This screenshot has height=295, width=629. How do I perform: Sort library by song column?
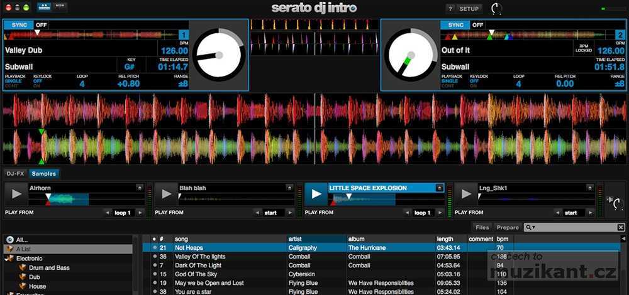tap(230, 239)
